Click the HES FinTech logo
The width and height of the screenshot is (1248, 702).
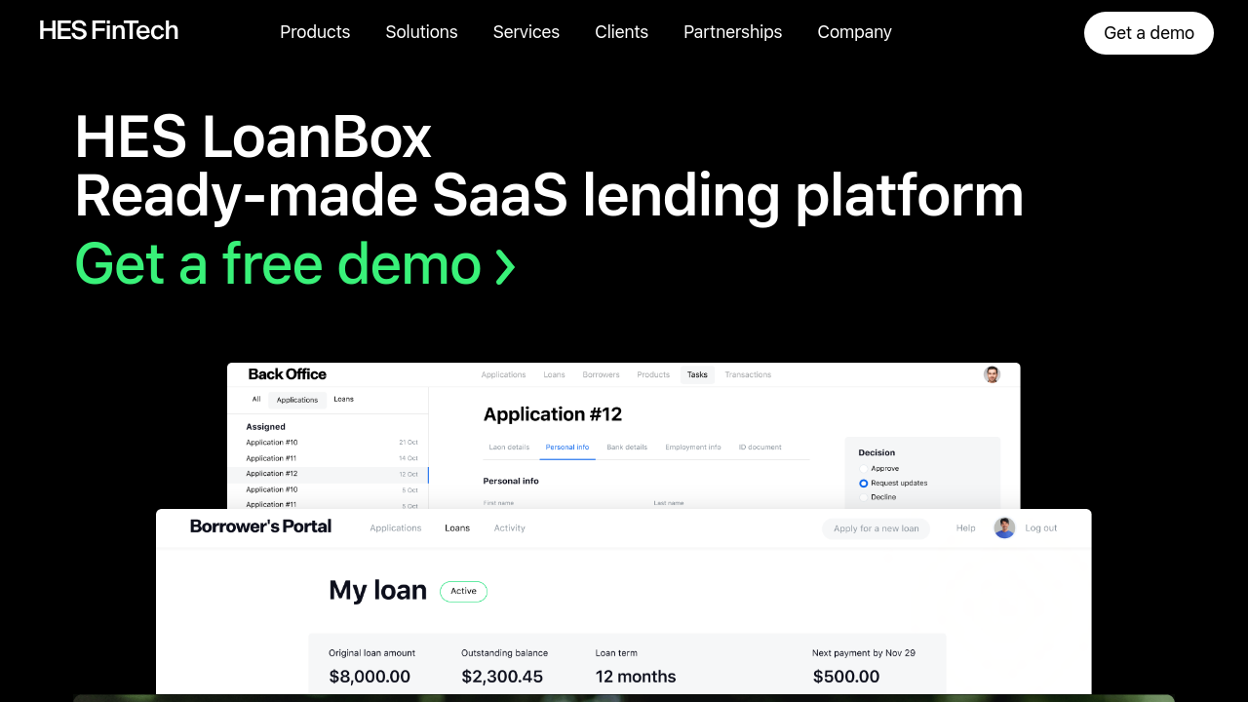(x=108, y=31)
